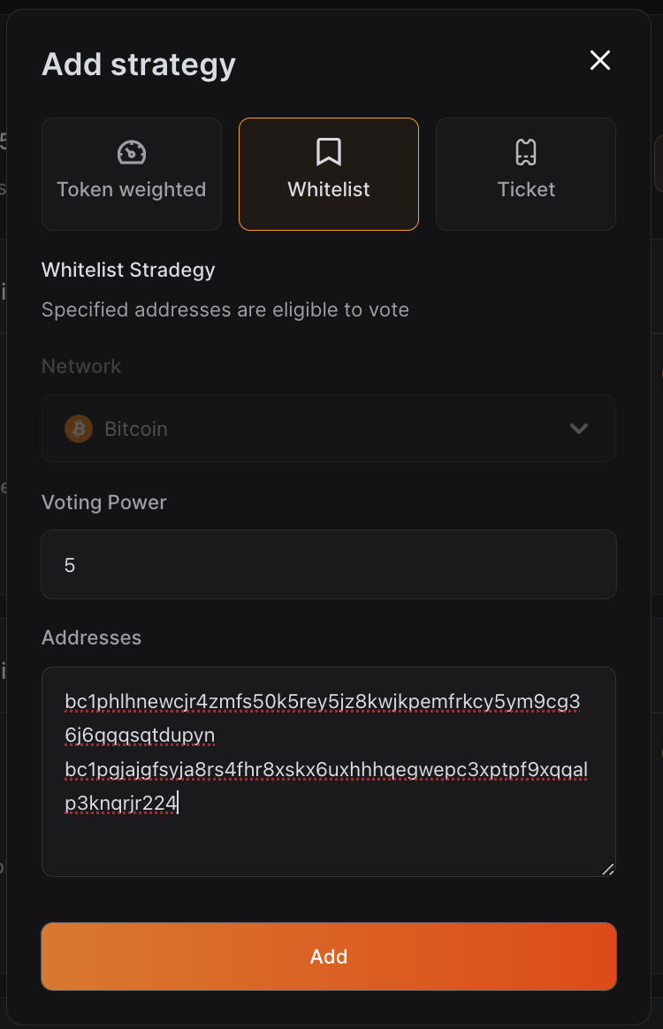Click the Bitcoin logo icon

point(79,429)
